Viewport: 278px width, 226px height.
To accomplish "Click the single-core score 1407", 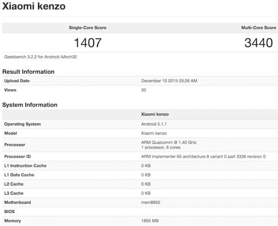I will [88, 43].
